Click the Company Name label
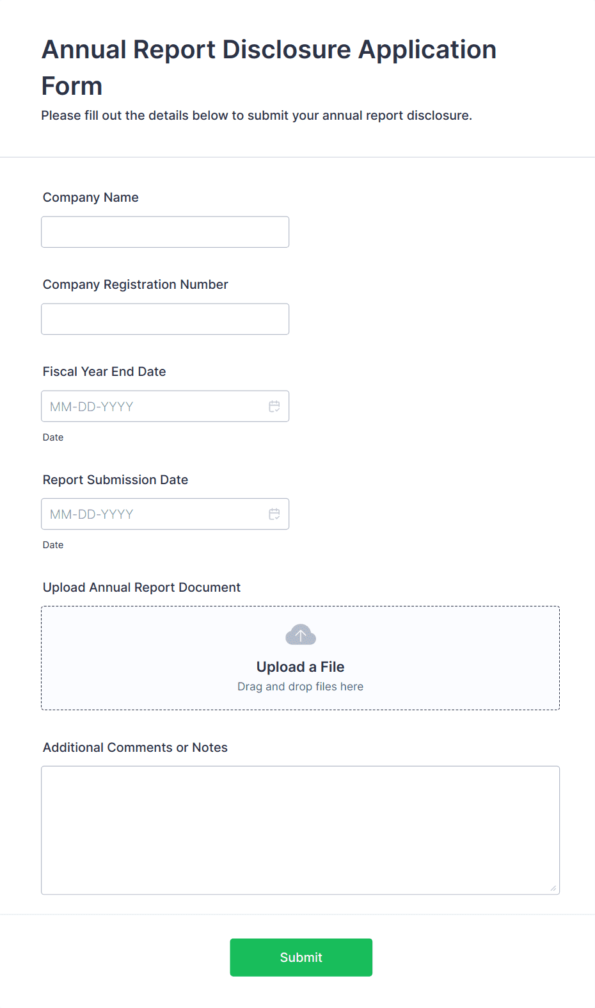Image resolution: width=595 pixels, height=1008 pixels. (91, 197)
